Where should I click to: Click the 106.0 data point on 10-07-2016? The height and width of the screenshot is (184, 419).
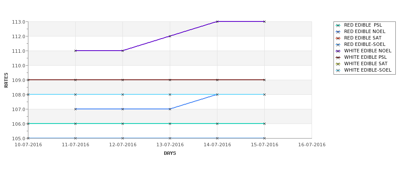(x=28, y=124)
